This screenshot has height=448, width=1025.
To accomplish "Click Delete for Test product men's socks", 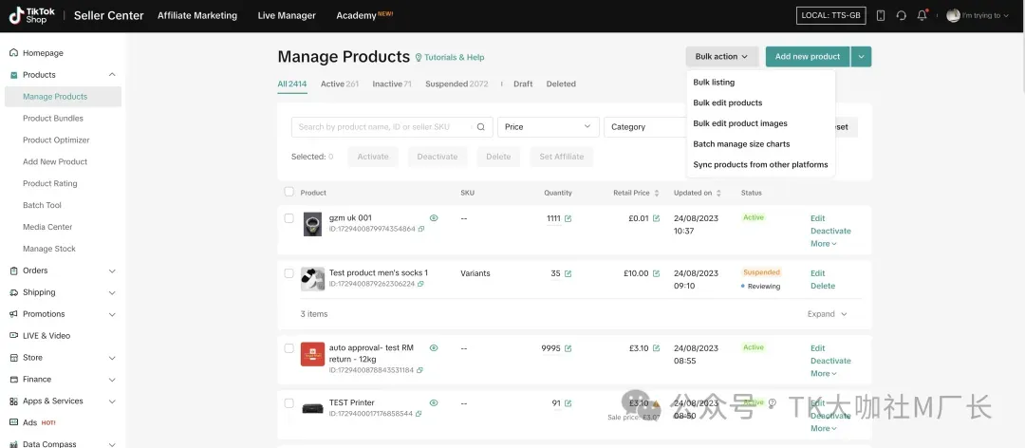I will coord(823,286).
